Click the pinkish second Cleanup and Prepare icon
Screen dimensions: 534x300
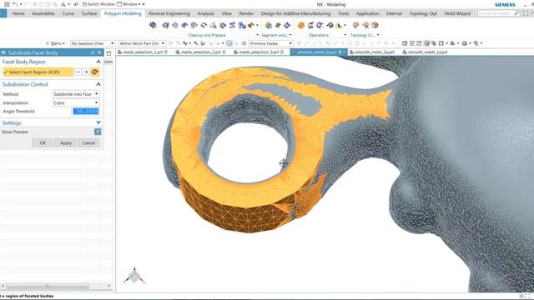175,25
